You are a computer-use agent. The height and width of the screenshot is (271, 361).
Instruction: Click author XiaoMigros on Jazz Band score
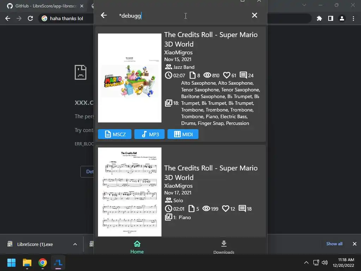point(178,53)
